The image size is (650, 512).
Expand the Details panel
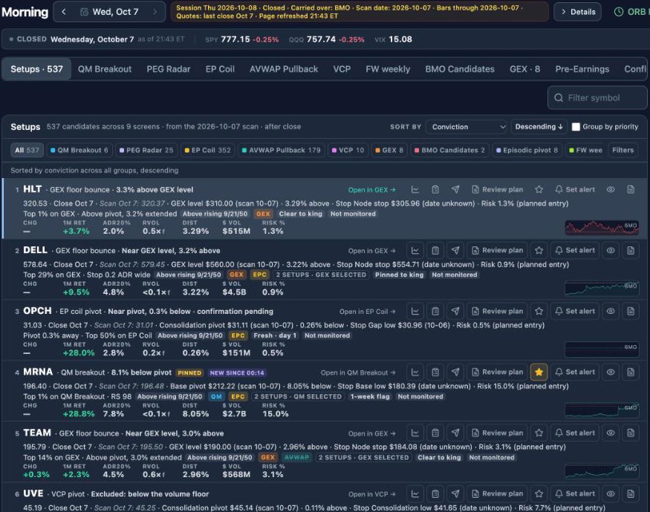[577, 12]
